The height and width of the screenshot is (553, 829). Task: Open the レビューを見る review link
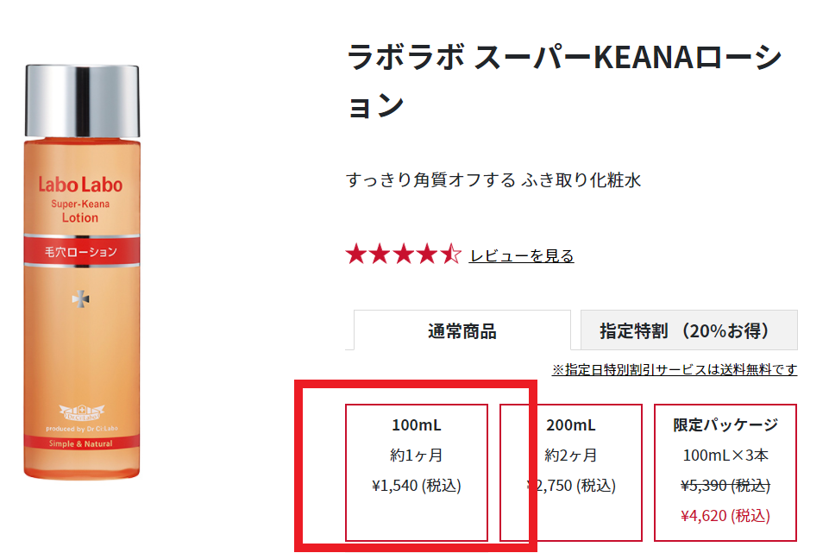pyautogui.click(x=521, y=256)
